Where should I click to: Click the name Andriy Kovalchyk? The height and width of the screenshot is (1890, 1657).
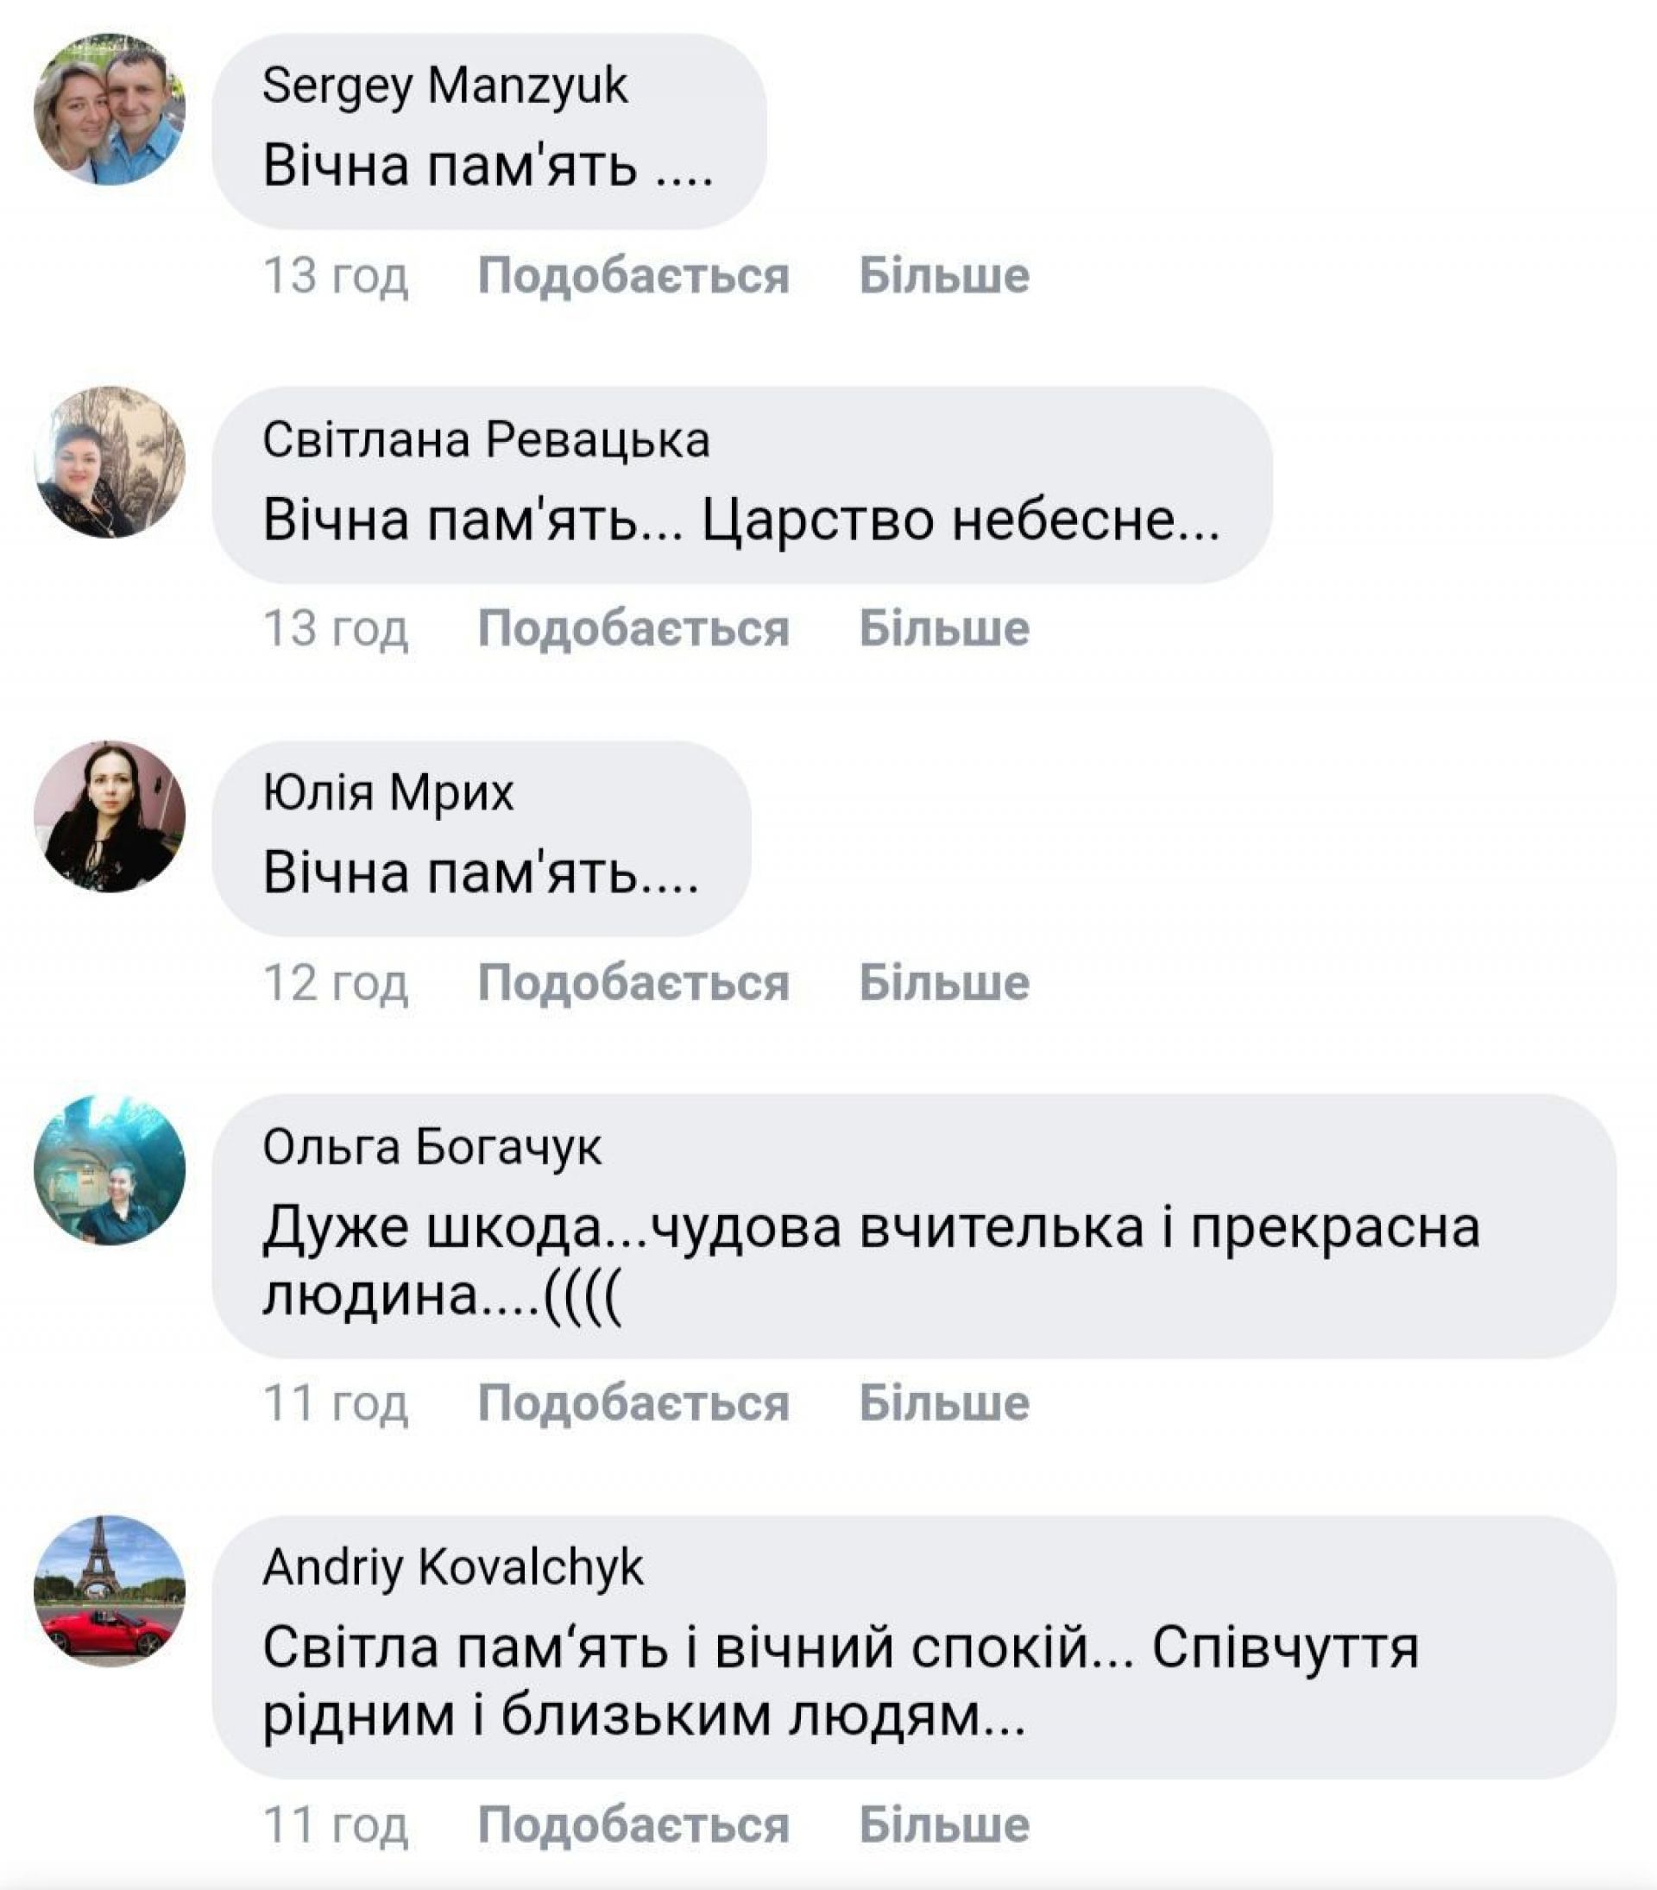(x=453, y=1568)
